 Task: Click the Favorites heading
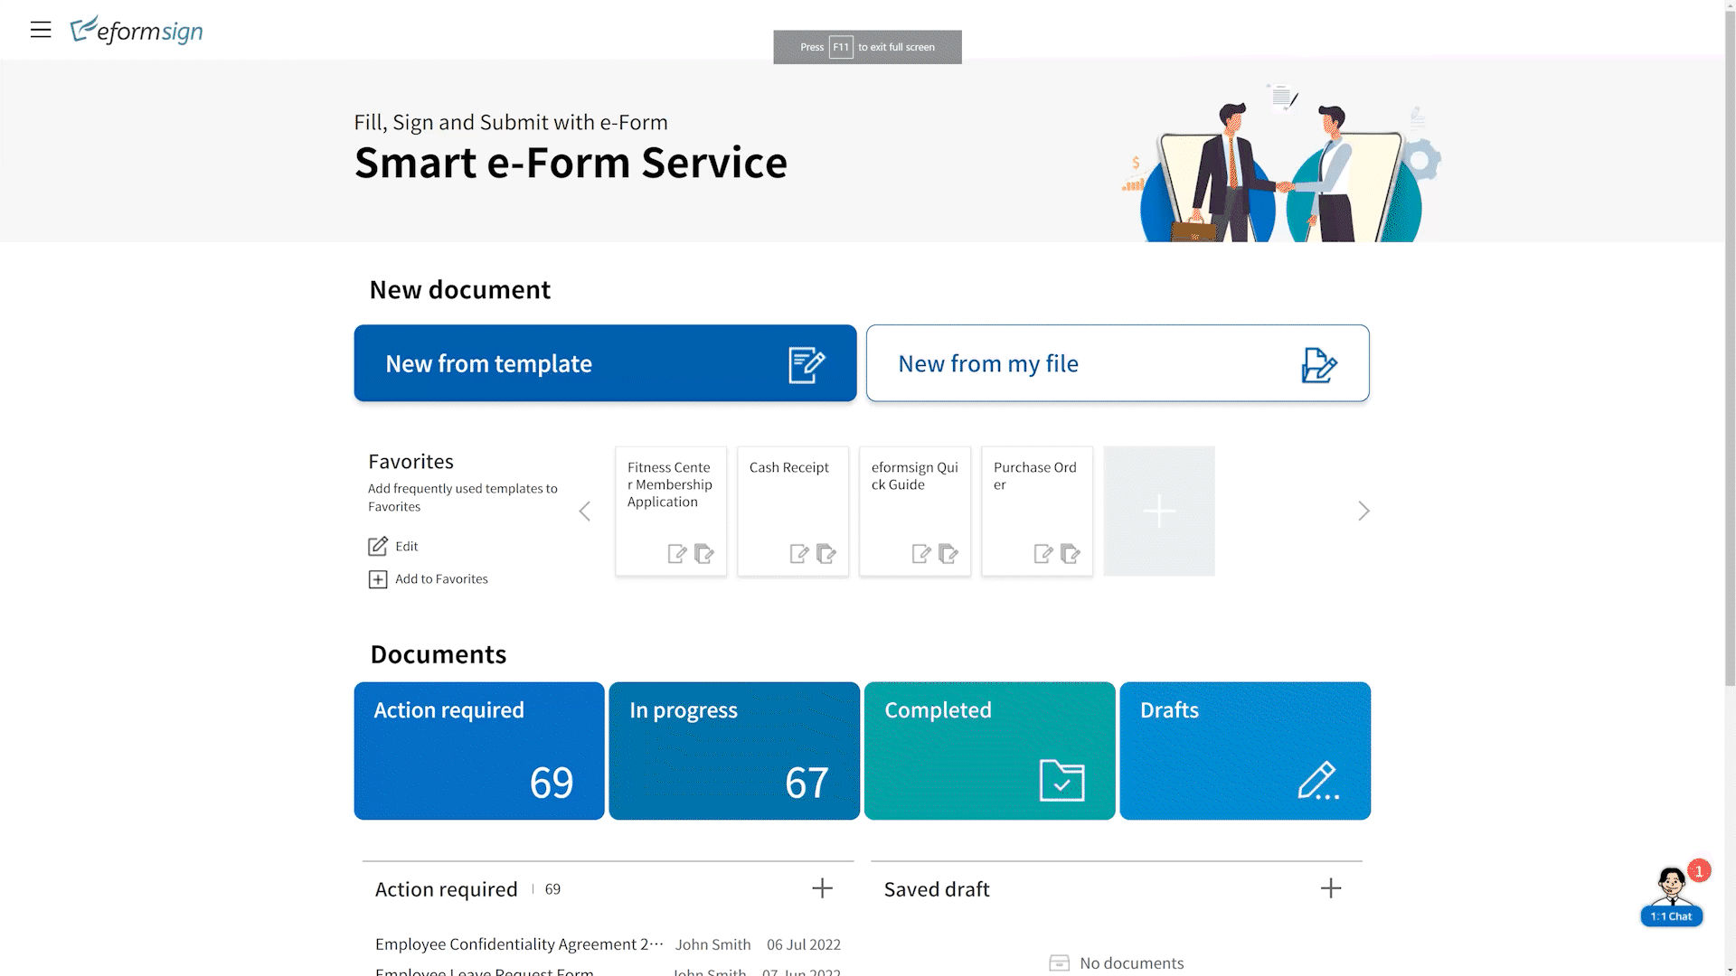[x=410, y=462]
